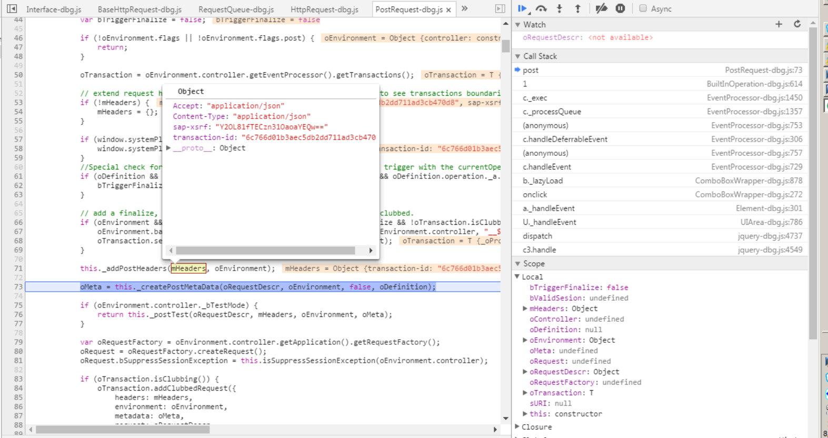Add a watch expression with plus icon

pos(779,24)
